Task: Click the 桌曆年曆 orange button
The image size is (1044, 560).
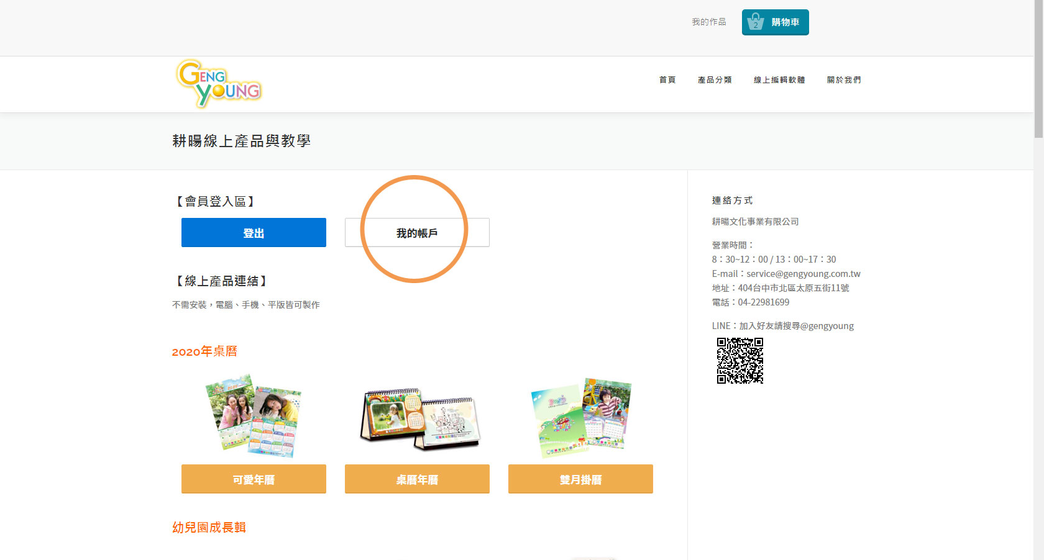Action: click(x=417, y=479)
